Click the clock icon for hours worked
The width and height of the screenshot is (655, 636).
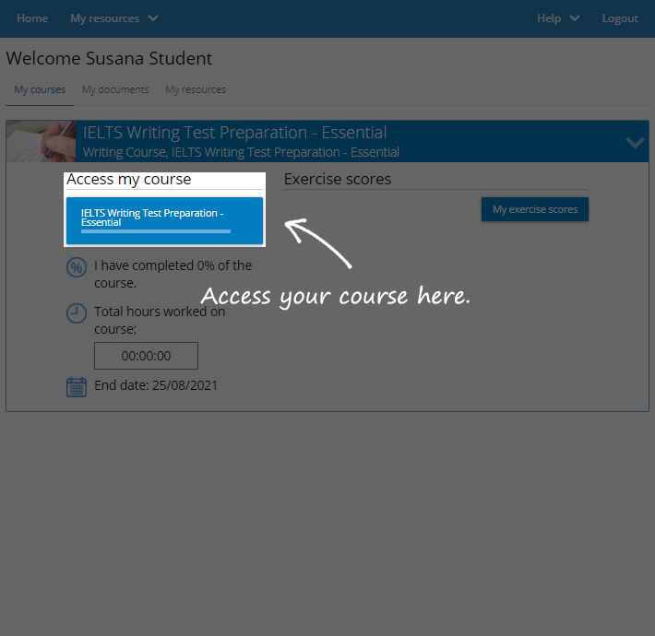tap(77, 313)
